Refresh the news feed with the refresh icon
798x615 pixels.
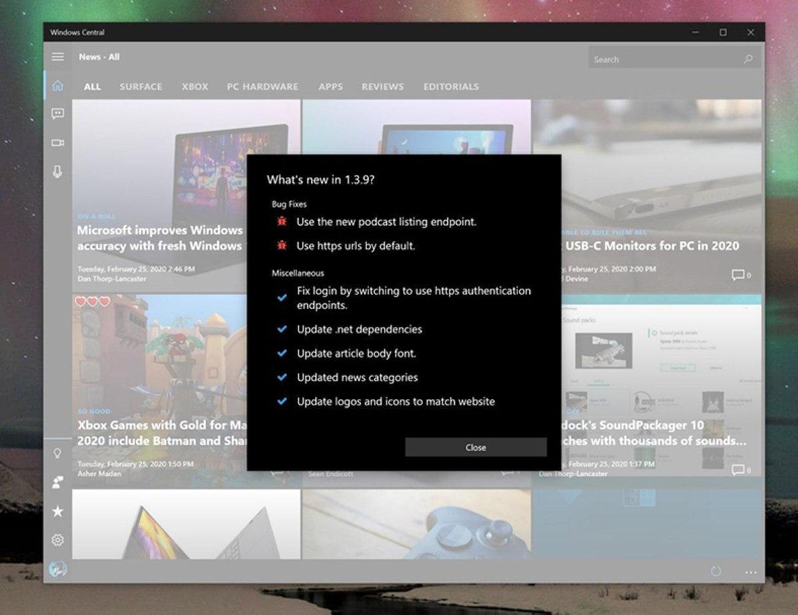click(x=717, y=572)
